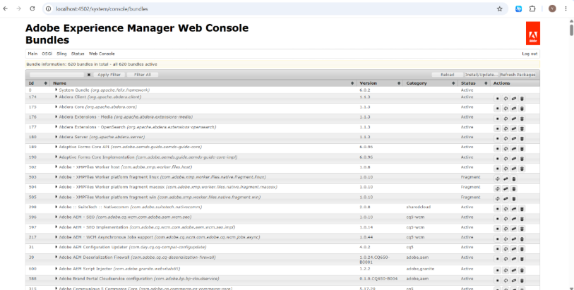This screenshot has height=290, width=574.
Task: Expand AEM Deserialization Firewall details
Action: point(56,257)
